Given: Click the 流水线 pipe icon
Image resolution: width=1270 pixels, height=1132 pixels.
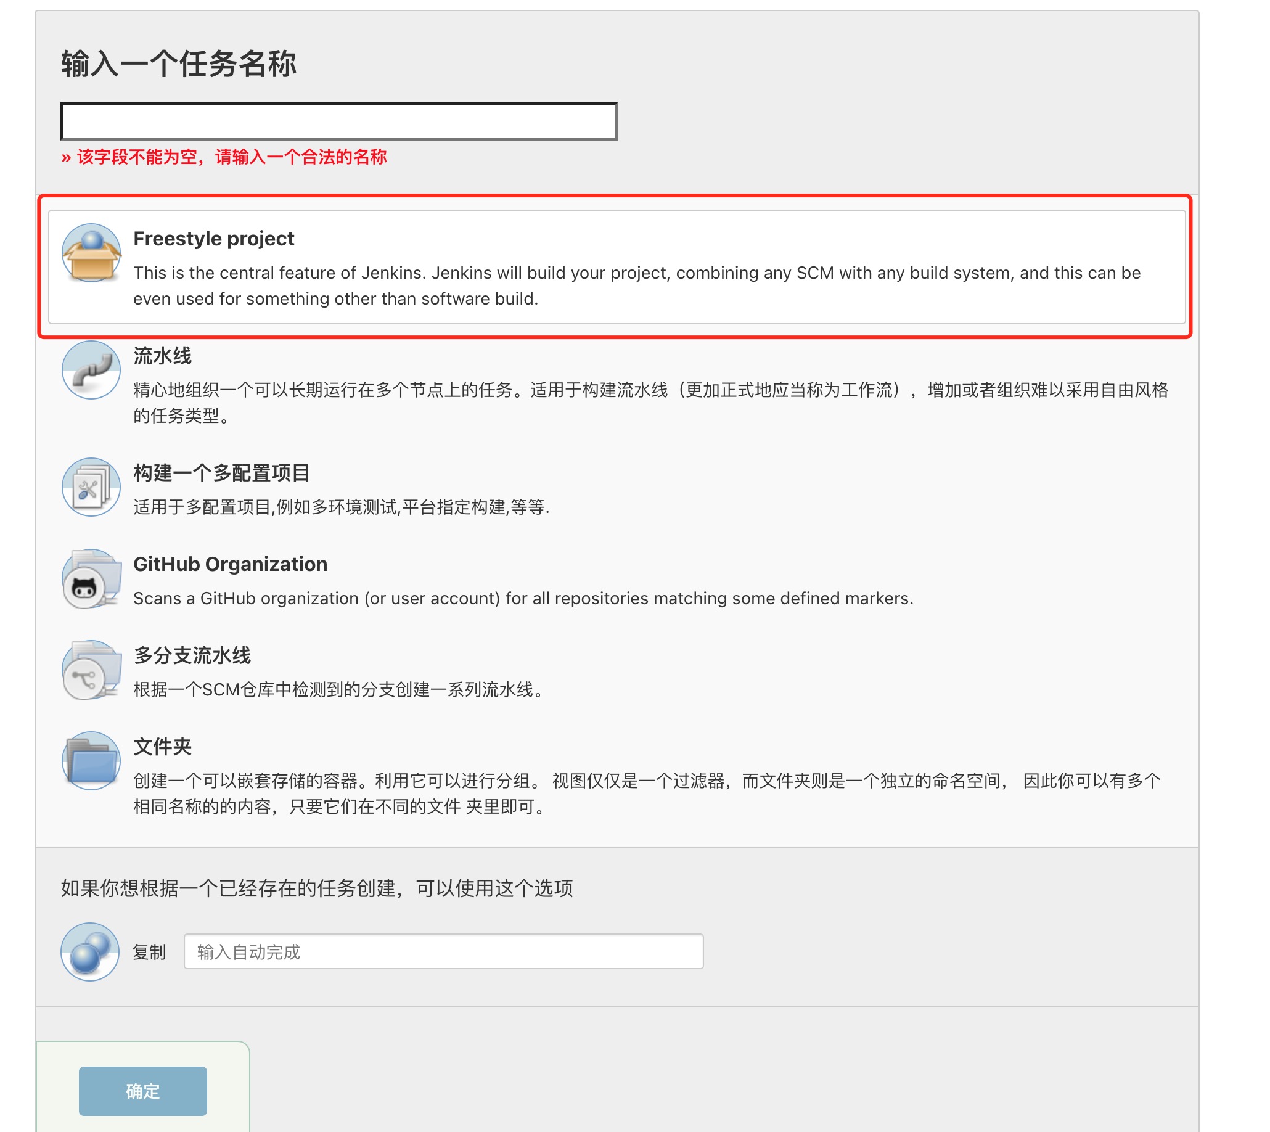Looking at the screenshot, I should [91, 370].
